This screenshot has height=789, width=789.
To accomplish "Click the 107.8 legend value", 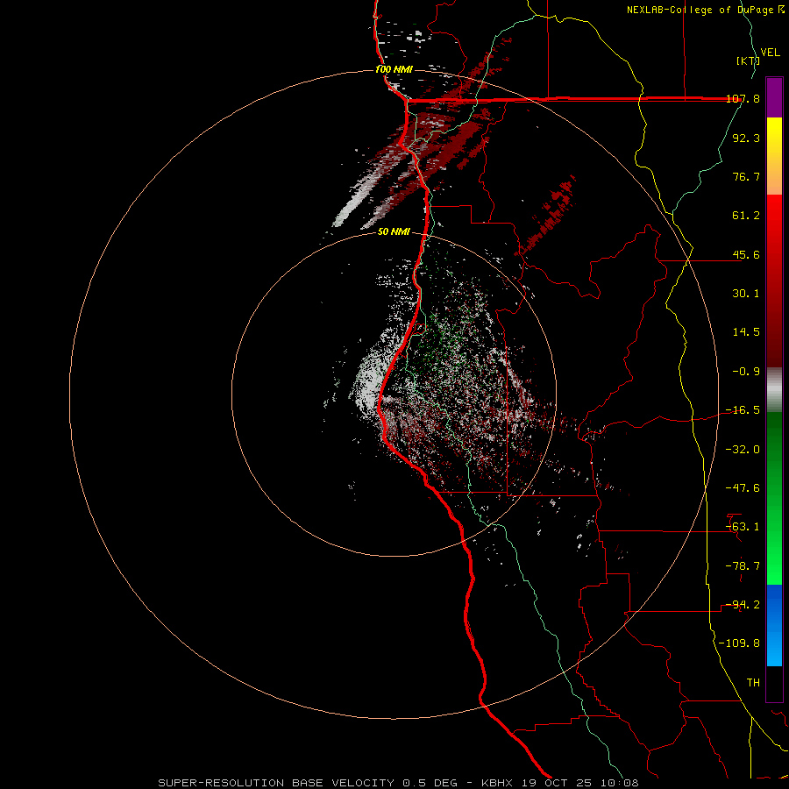I will pos(743,98).
